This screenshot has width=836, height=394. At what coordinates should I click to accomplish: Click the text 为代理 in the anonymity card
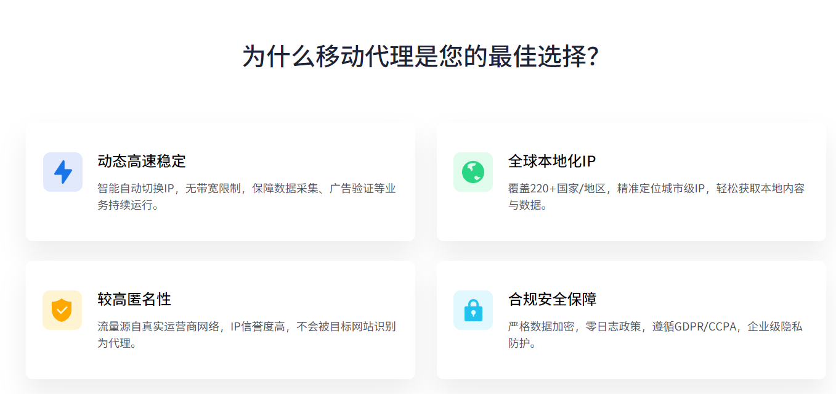(x=114, y=343)
